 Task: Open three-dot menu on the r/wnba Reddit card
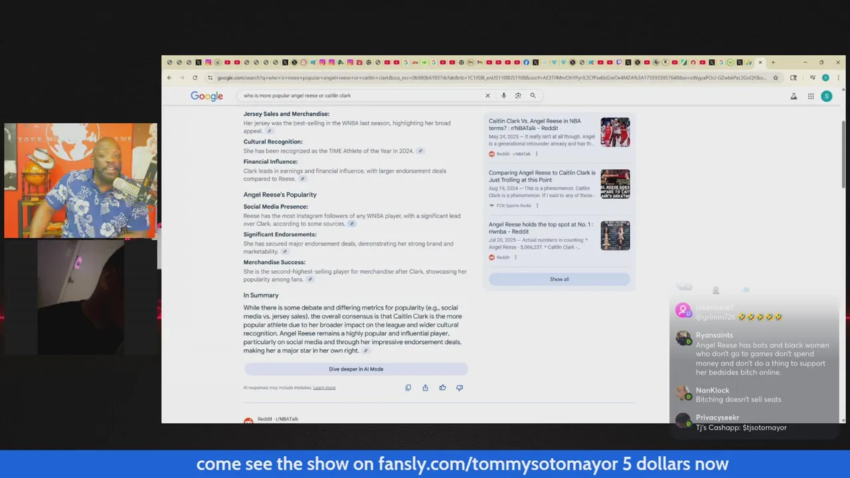pos(515,258)
